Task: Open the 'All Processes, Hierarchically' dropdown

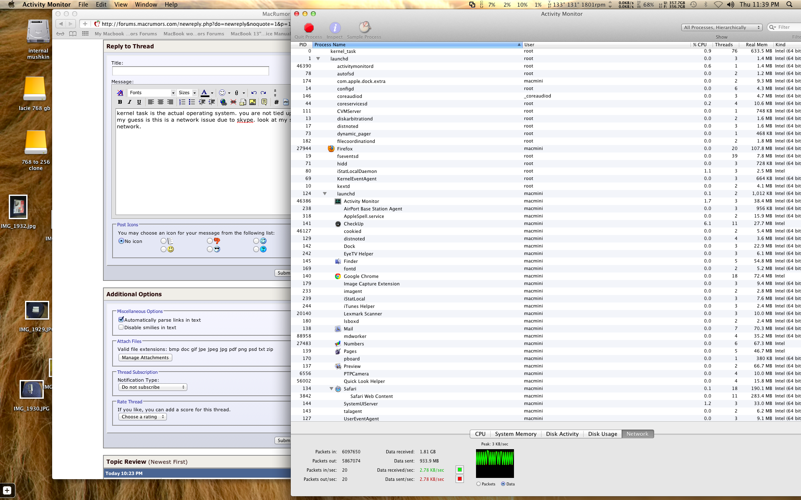Action: point(722,27)
